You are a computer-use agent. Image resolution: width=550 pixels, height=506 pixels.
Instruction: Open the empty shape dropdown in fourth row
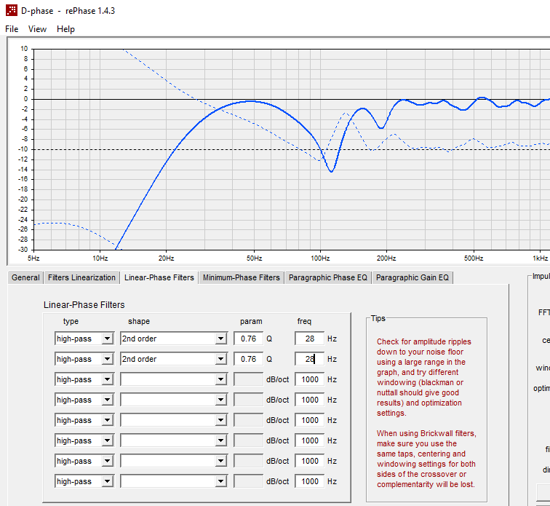(x=174, y=400)
